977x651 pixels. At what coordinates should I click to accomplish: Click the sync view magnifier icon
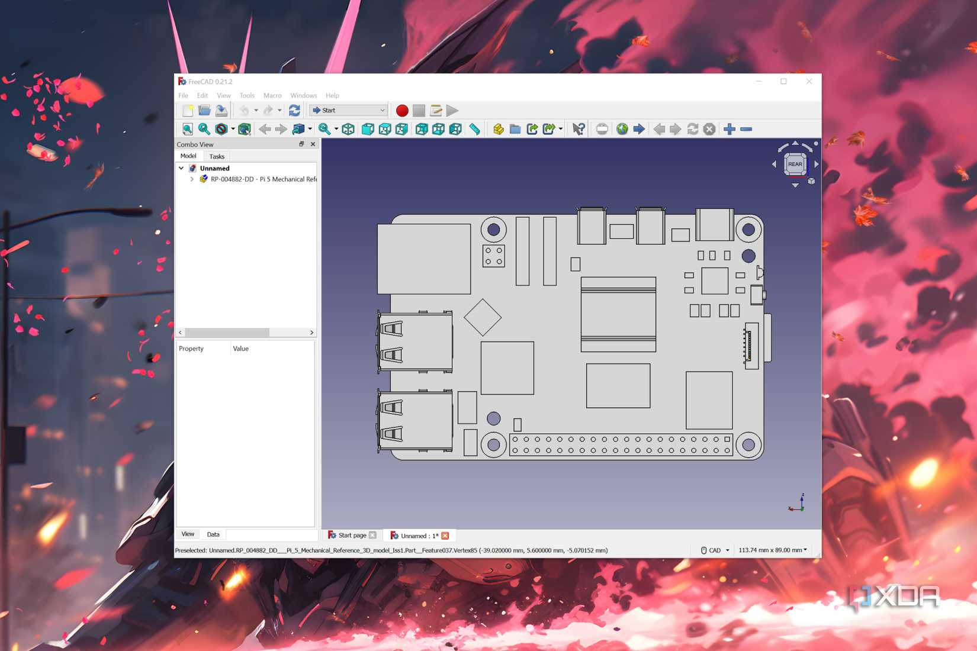tap(324, 129)
